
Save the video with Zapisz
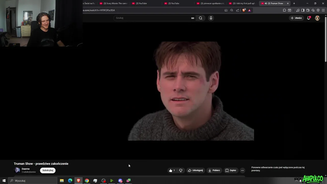(231, 170)
